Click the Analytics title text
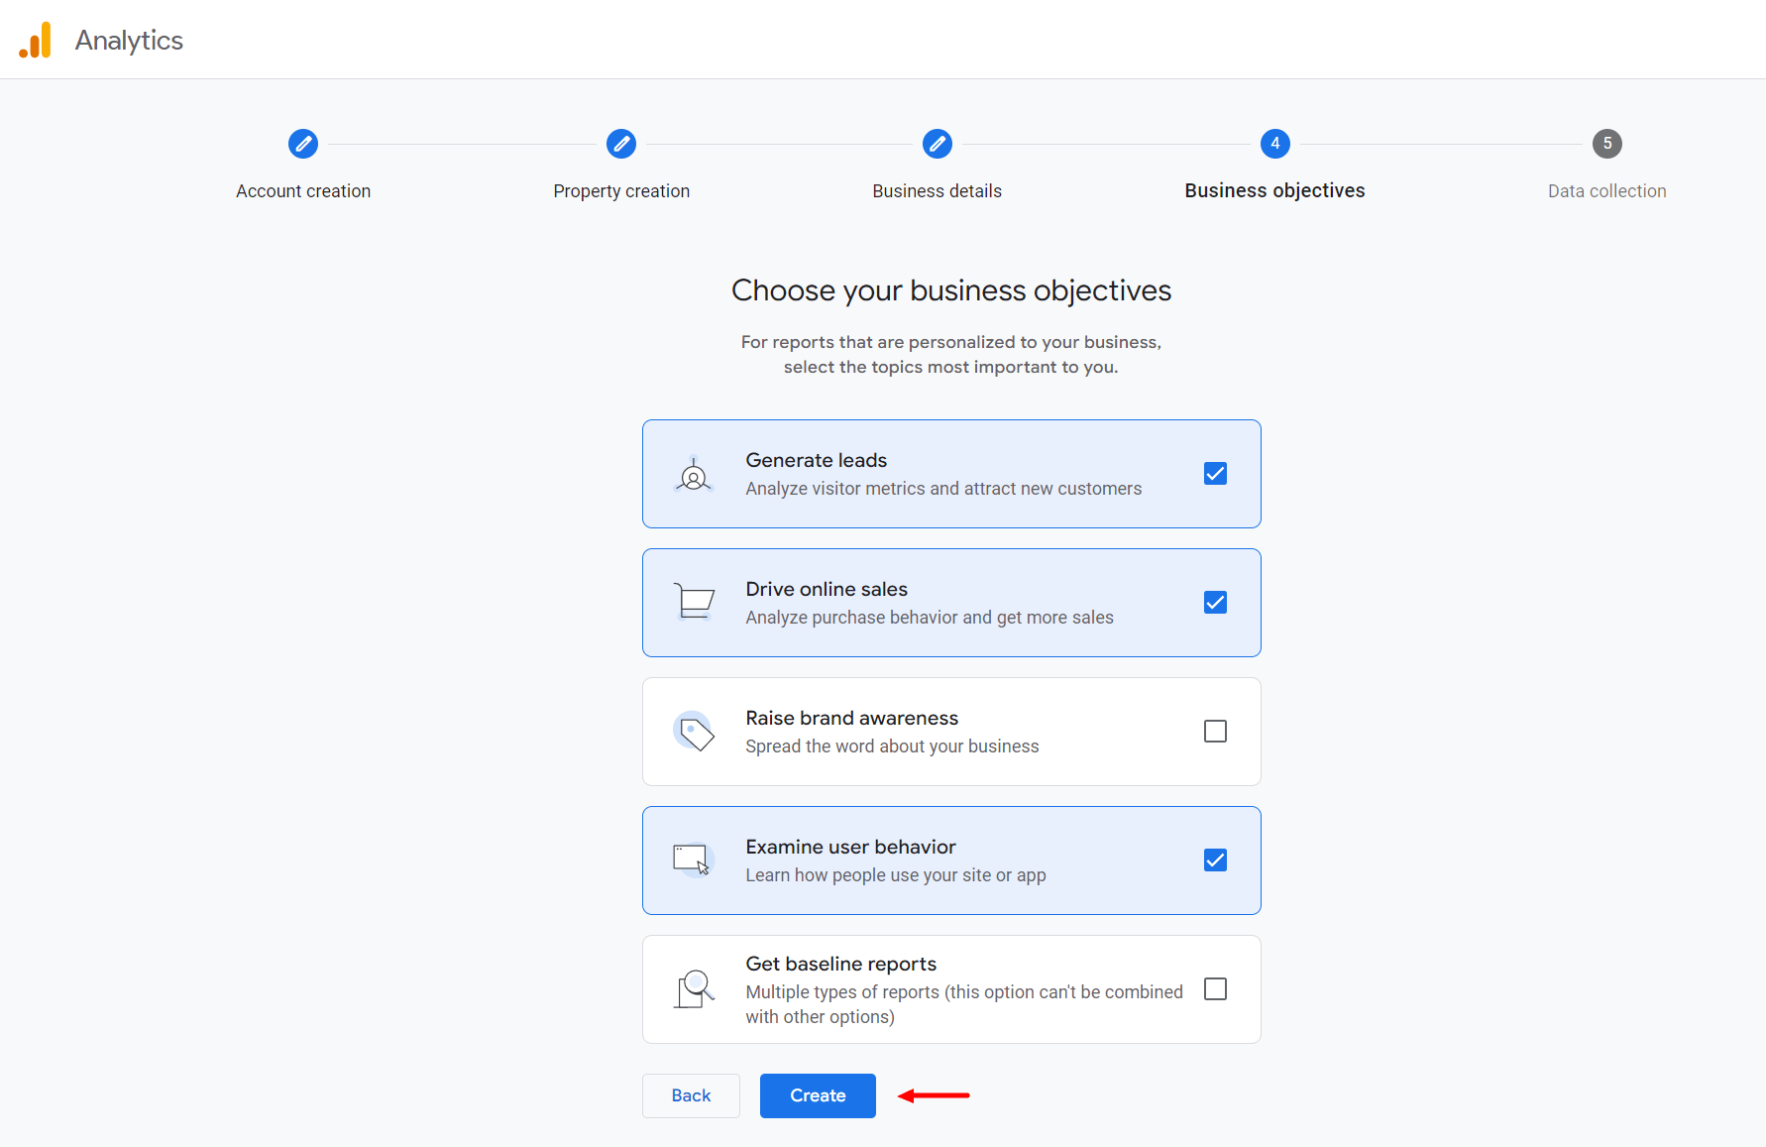Screen dimensions: 1766x1147 pyautogui.click(x=129, y=41)
